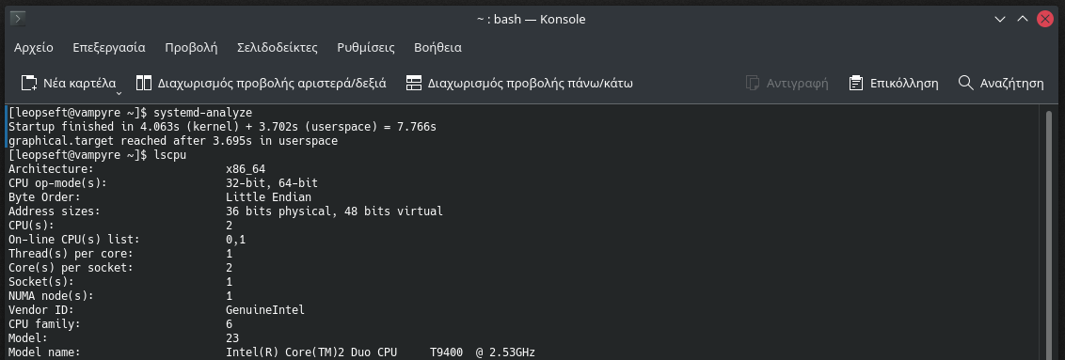Viewport: 1065px width, 360px height.
Task: Minimize the Konsole window
Action: pos(999,19)
